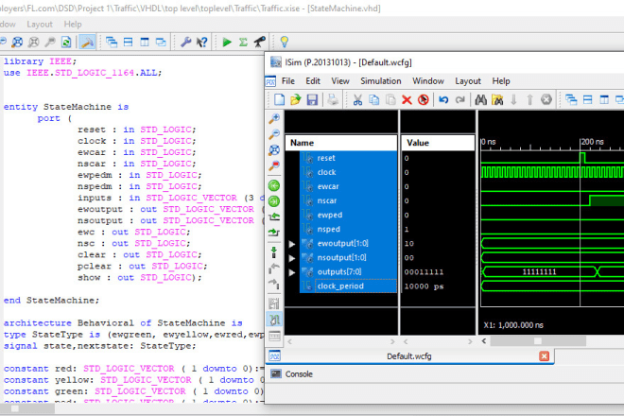The width and height of the screenshot is (624, 416).
Task: Open ISim's Layout menu
Action: (x=468, y=81)
